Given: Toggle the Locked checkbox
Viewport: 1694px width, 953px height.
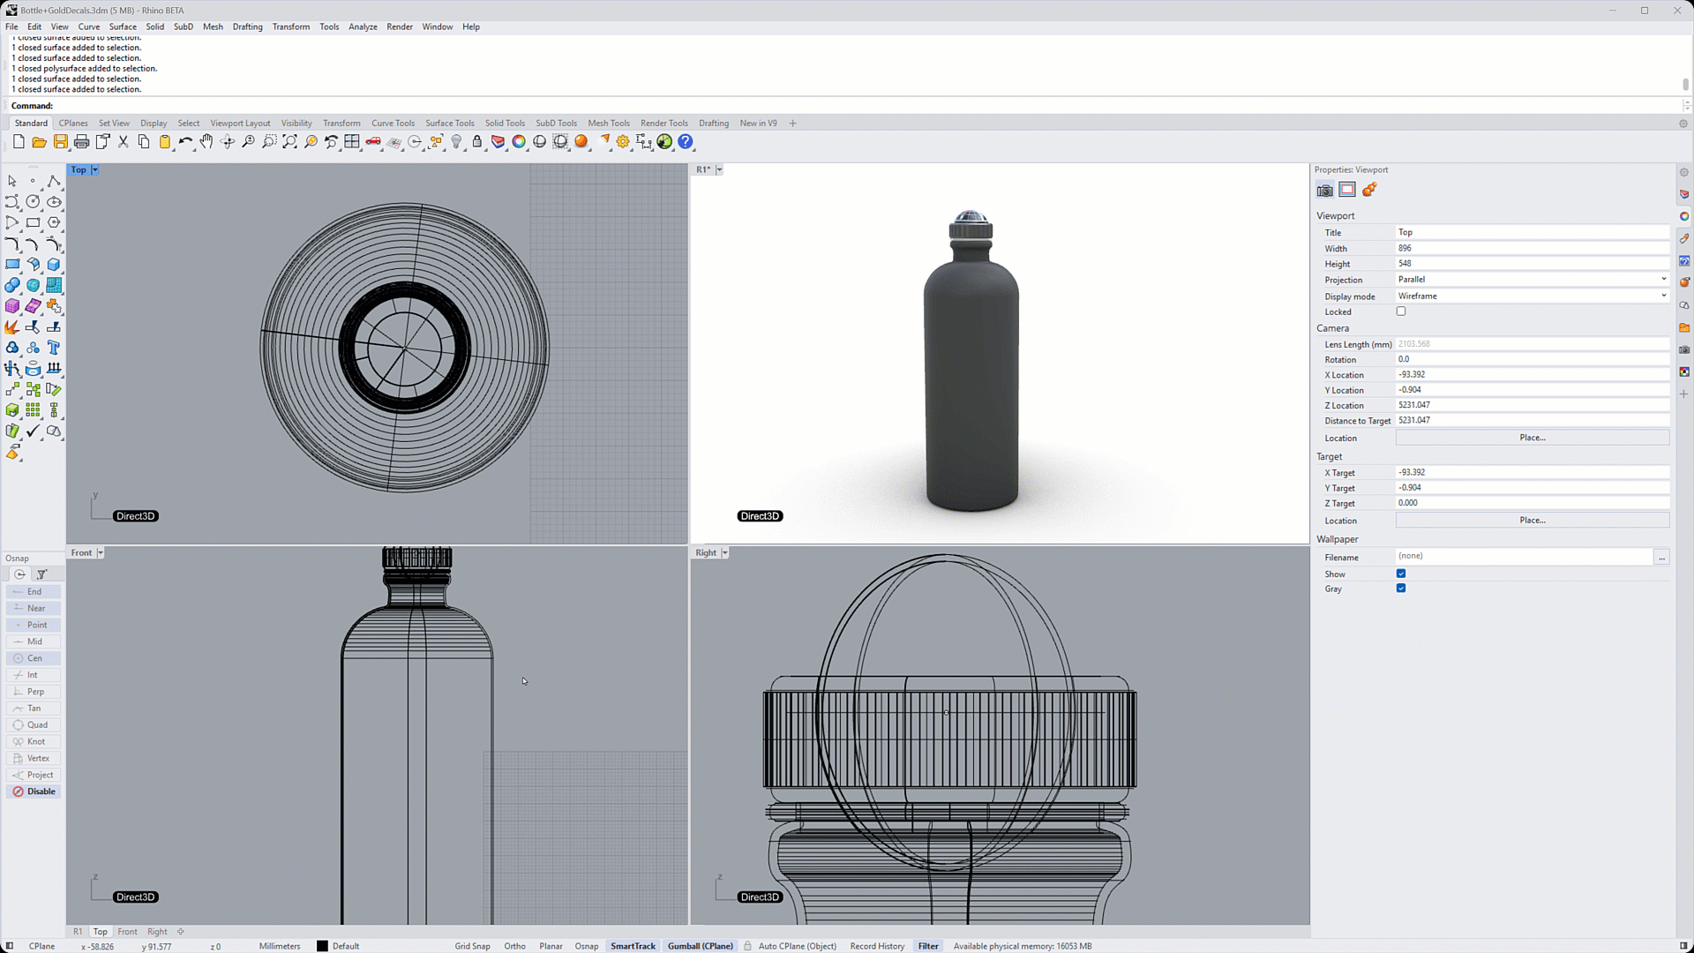Looking at the screenshot, I should [x=1401, y=311].
